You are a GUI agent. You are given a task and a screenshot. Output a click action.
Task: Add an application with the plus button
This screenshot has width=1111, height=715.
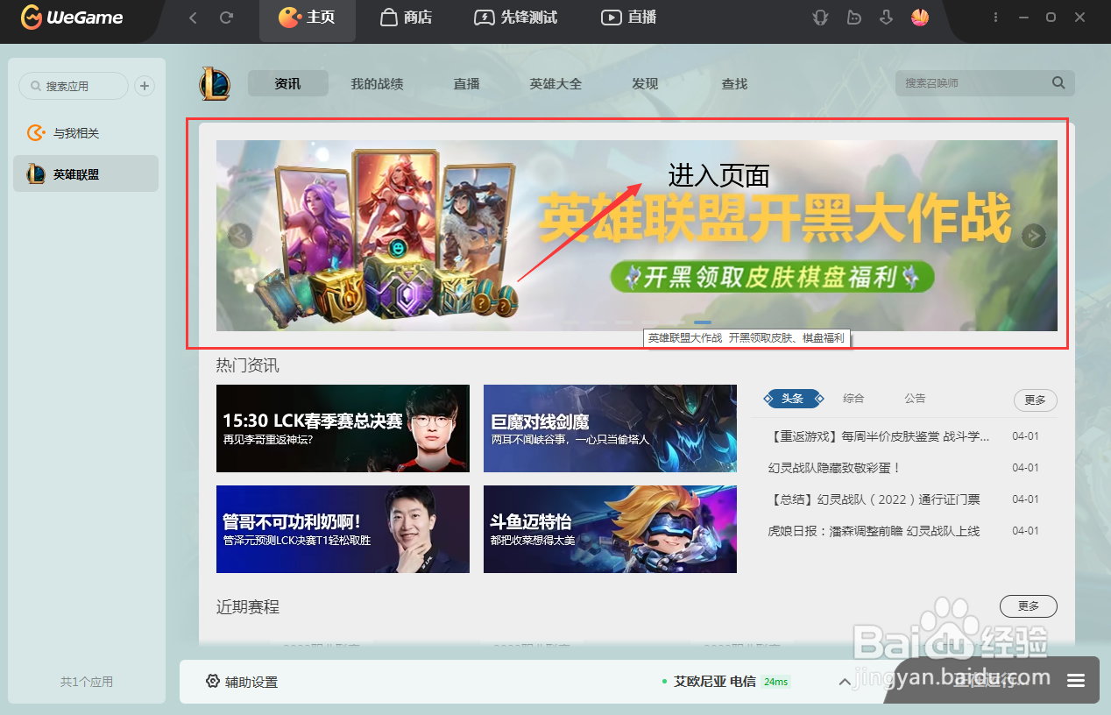click(x=145, y=86)
